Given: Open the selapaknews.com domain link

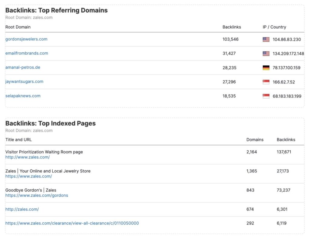Looking at the screenshot, I should click(23, 96).
